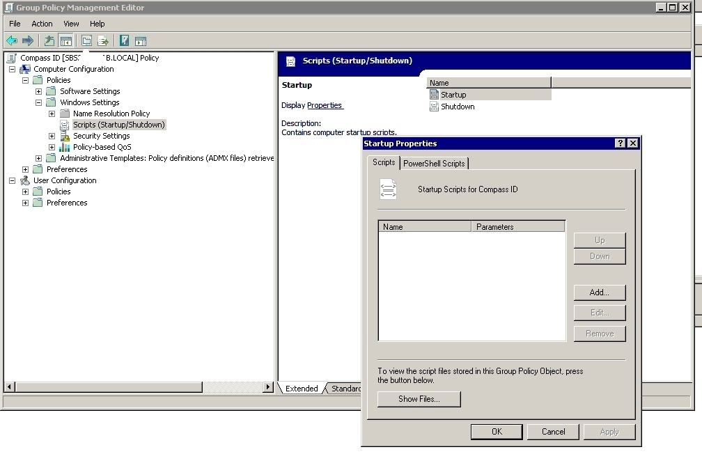Click the Properties link under Startup
Viewport: 702px width, 461px height.
pos(326,105)
